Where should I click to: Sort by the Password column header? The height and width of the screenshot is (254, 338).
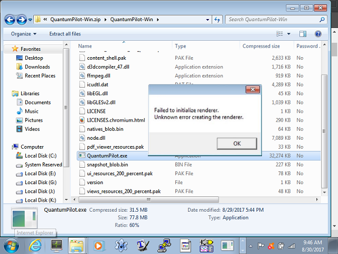(307, 46)
